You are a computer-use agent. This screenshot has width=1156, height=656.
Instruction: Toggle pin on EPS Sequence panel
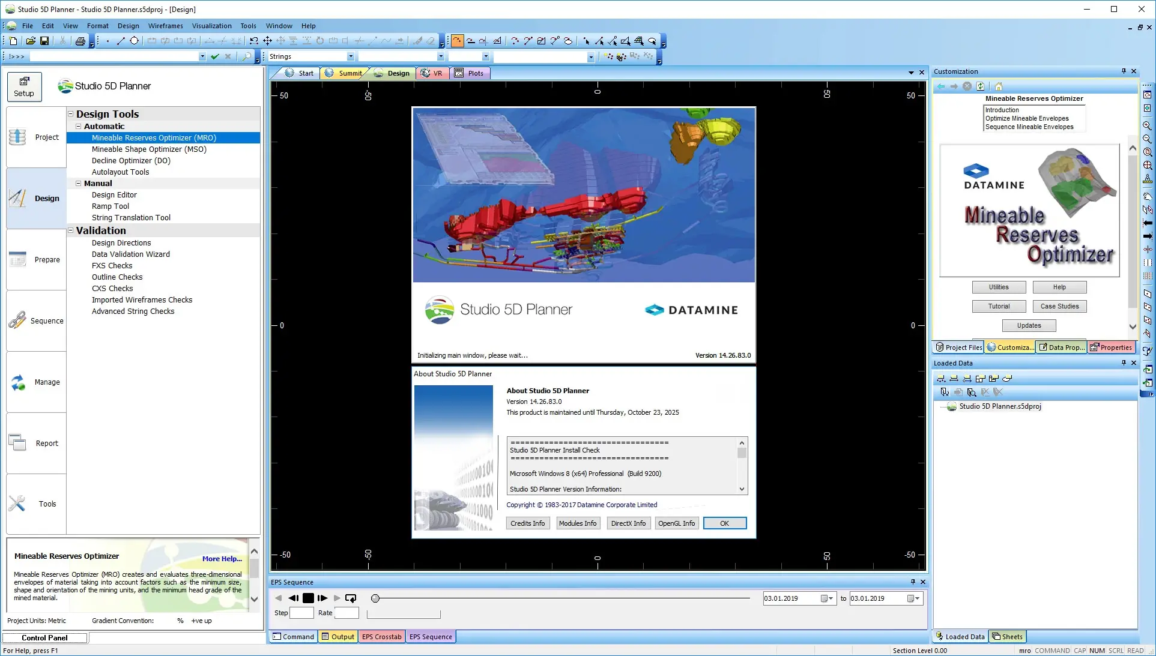click(x=913, y=582)
